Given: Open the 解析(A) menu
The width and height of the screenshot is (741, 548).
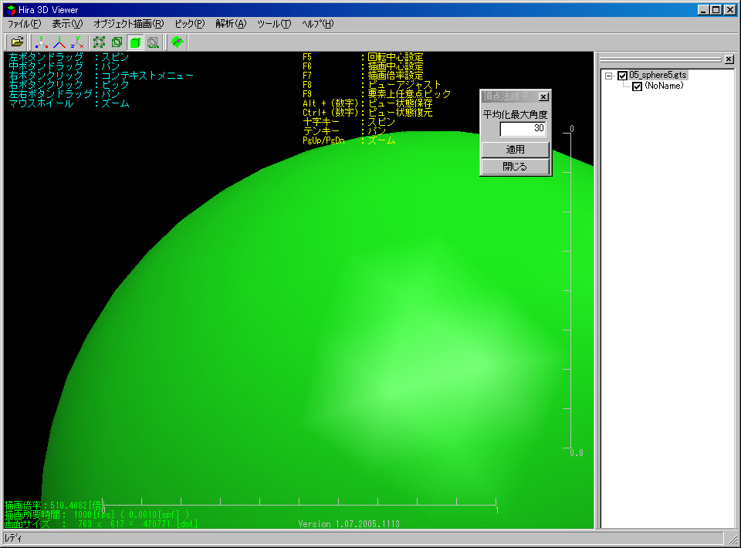Looking at the screenshot, I should tap(231, 24).
